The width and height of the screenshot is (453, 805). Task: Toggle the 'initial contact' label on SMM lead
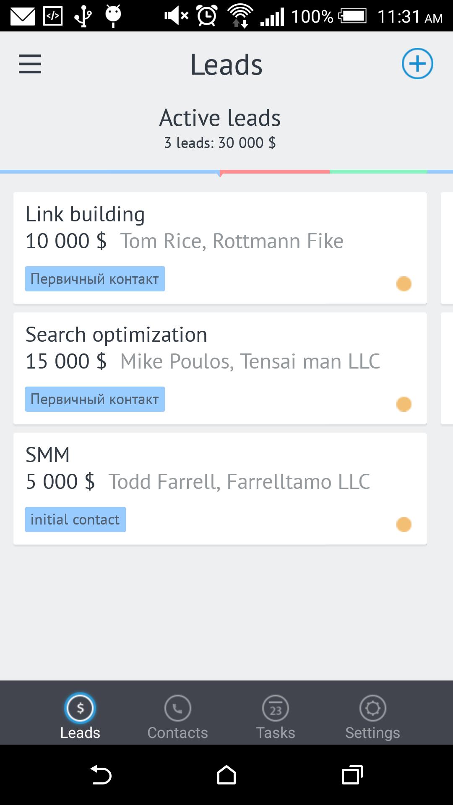pos(75,519)
